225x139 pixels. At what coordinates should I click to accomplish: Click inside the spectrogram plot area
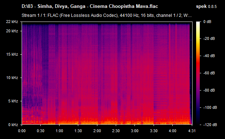point(107,73)
